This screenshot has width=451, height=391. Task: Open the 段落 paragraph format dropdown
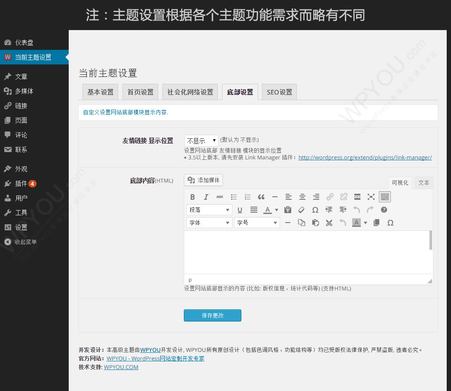click(209, 210)
